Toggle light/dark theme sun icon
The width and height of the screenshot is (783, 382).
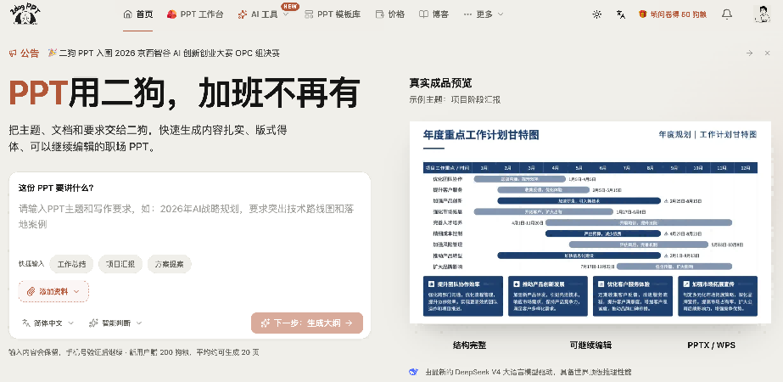596,14
